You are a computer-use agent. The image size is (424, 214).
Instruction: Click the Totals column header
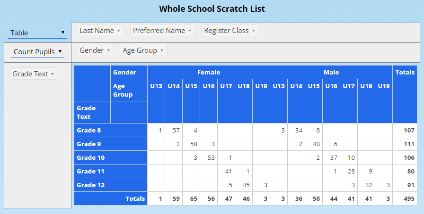click(405, 72)
